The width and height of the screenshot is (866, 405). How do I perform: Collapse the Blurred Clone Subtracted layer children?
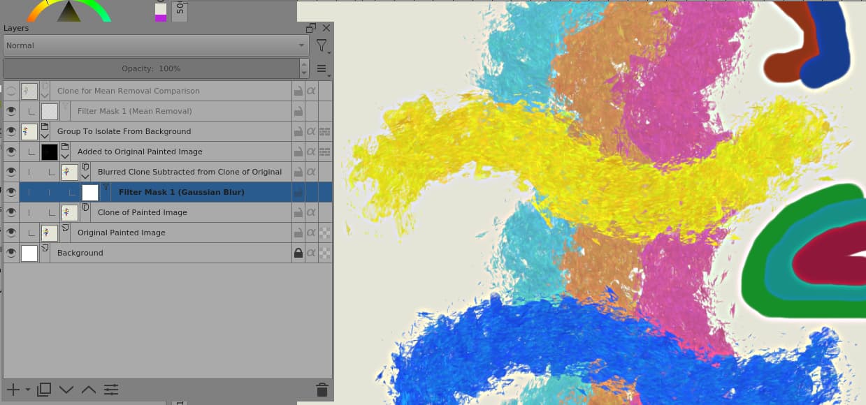coord(85,177)
